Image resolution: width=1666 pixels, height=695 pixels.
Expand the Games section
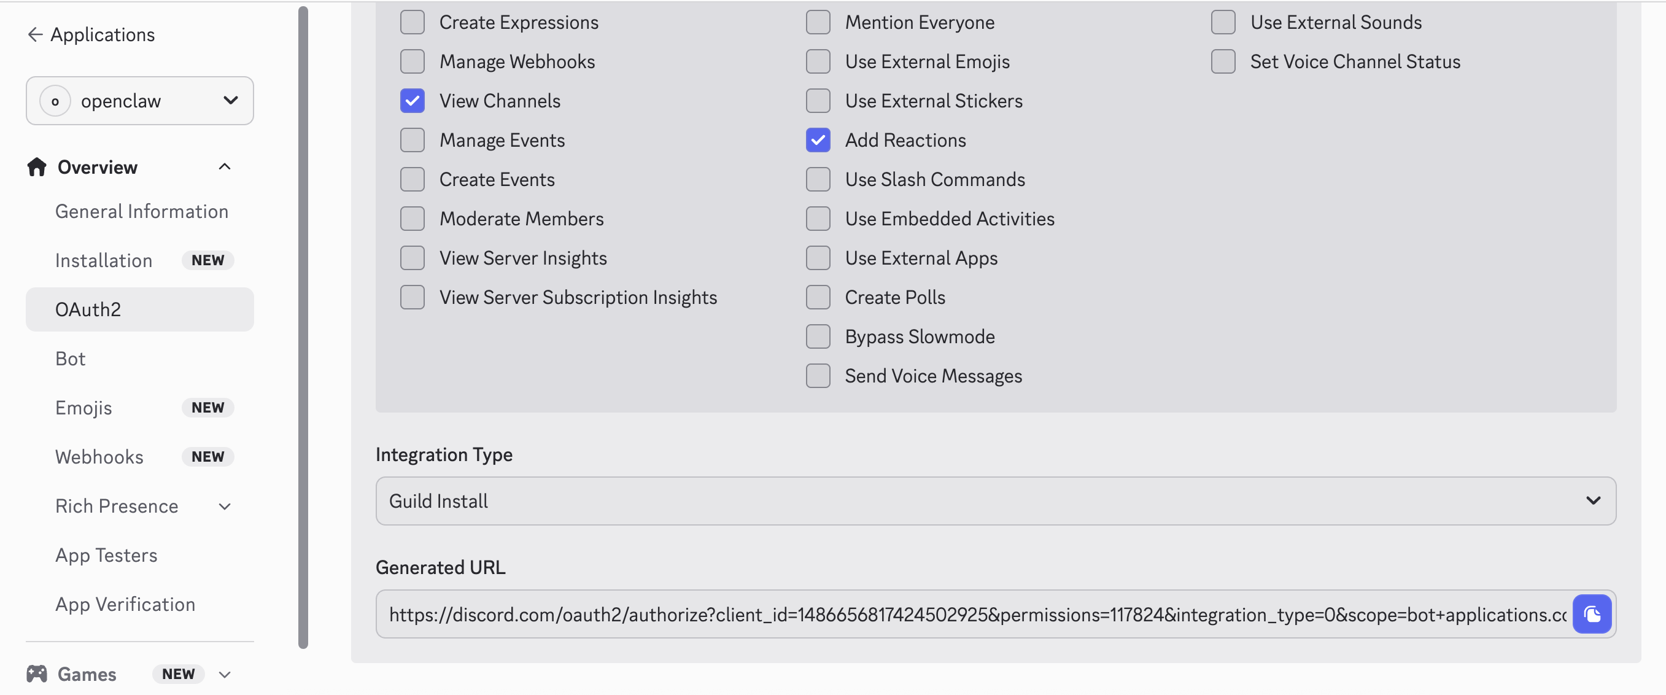pos(225,674)
